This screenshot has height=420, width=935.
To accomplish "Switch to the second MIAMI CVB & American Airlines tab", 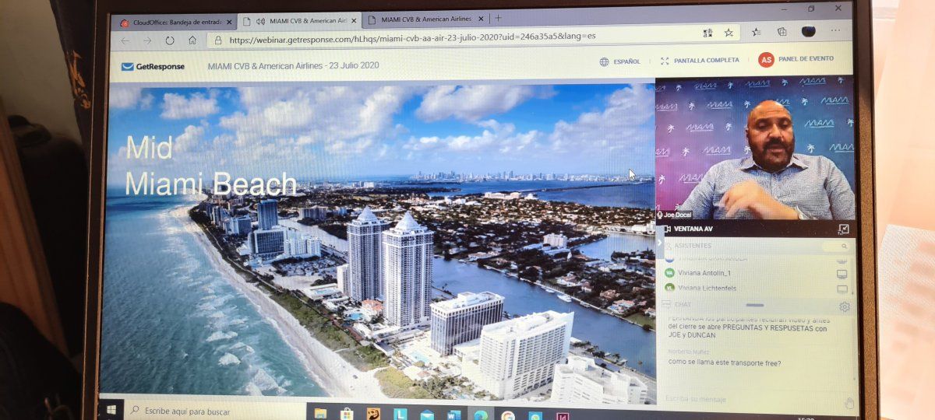I will [x=425, y=19].
